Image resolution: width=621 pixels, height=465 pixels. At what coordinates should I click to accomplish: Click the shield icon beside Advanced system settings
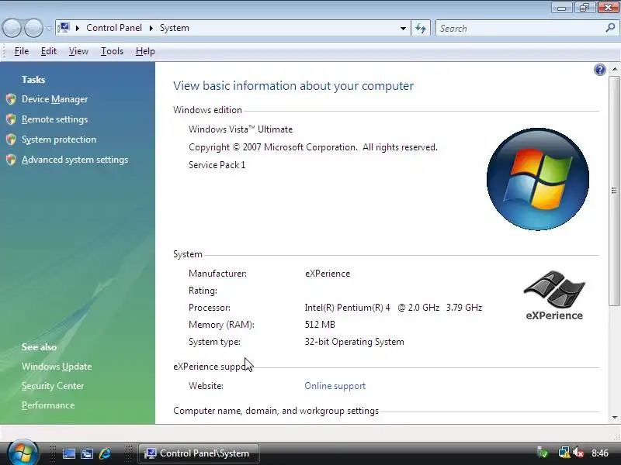[x=11, y=160]
